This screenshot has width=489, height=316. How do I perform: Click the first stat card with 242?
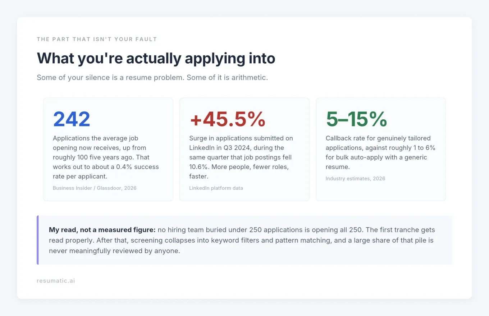[108, 150]
